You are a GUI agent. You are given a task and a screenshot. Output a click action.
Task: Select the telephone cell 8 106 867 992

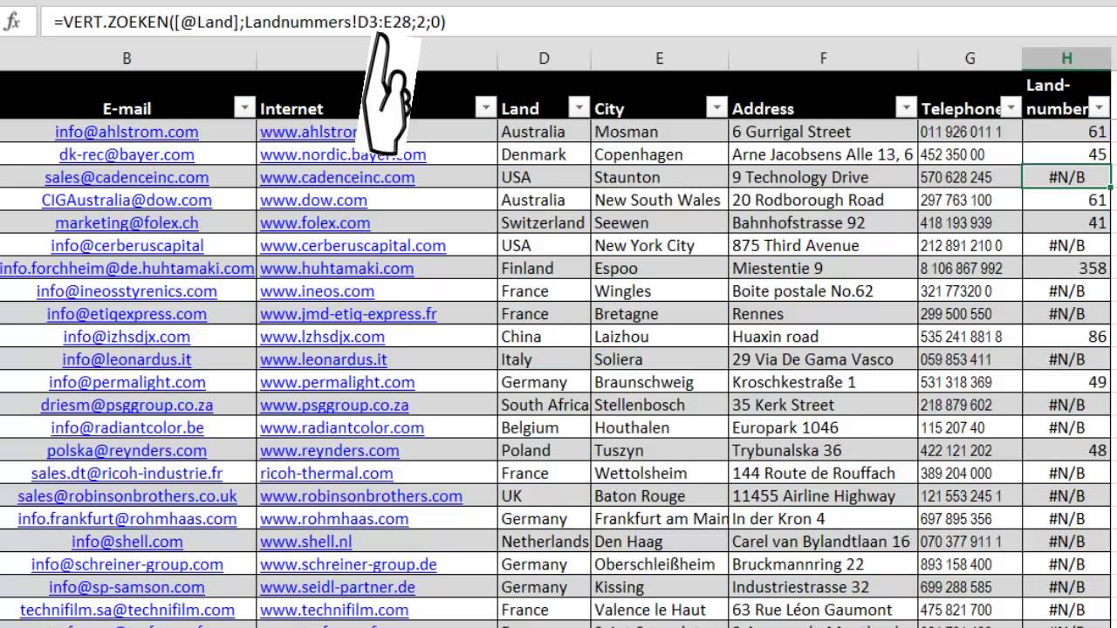(x=970, y=268)
